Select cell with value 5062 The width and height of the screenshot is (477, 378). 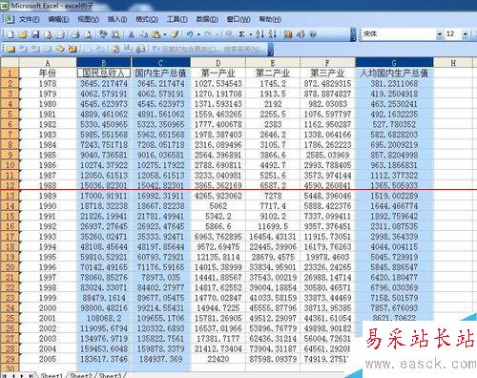(218, 206)
